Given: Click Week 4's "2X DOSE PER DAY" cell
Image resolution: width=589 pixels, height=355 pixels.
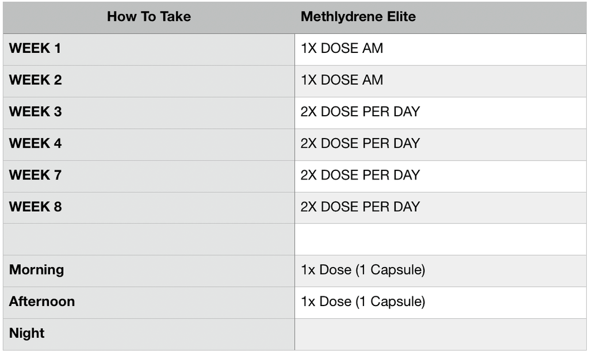Looking at the screenshot, I should (360, 144).
